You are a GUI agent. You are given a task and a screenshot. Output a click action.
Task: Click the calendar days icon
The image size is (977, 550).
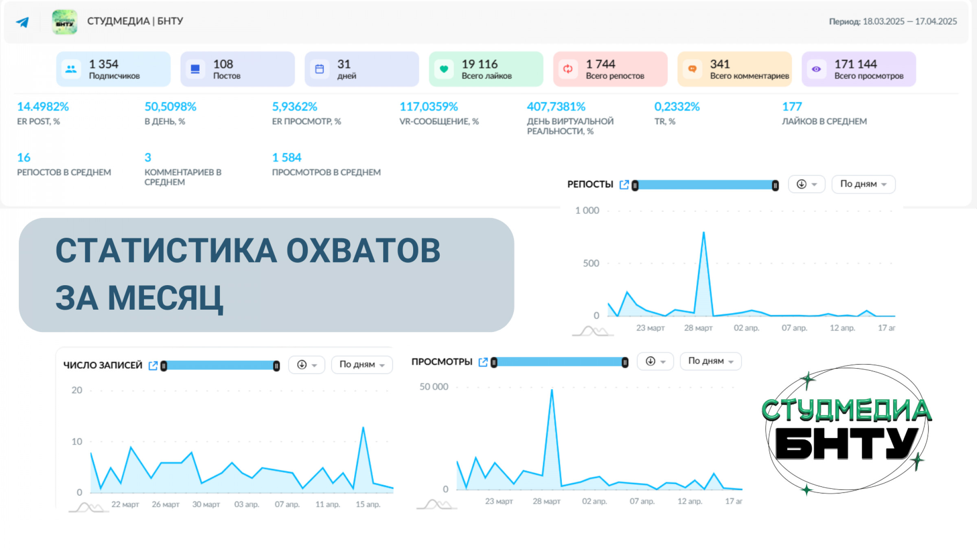(320, 69)
